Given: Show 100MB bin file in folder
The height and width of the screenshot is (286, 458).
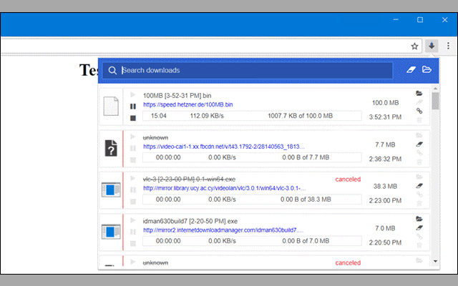Looking at the screenshot, I should pos(419,94).
